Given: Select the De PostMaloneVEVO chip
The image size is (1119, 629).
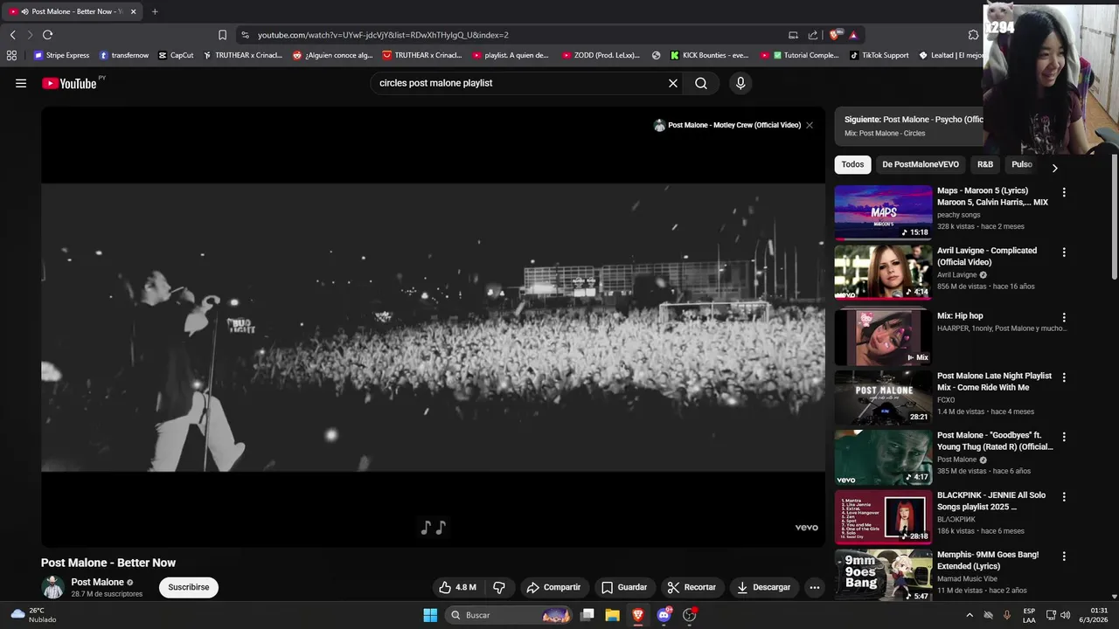Looking at the screenshot, I should tap(921, 164).
